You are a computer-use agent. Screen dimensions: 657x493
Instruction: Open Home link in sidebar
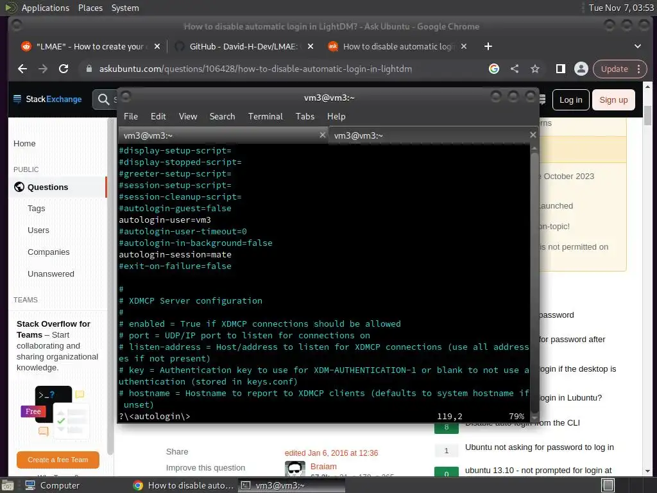(24, 144)
